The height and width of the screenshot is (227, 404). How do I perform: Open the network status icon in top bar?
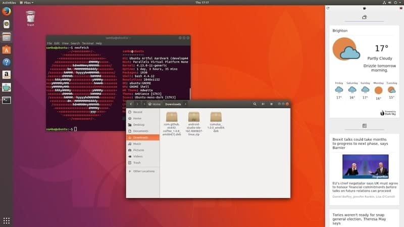tap(384, 3)
